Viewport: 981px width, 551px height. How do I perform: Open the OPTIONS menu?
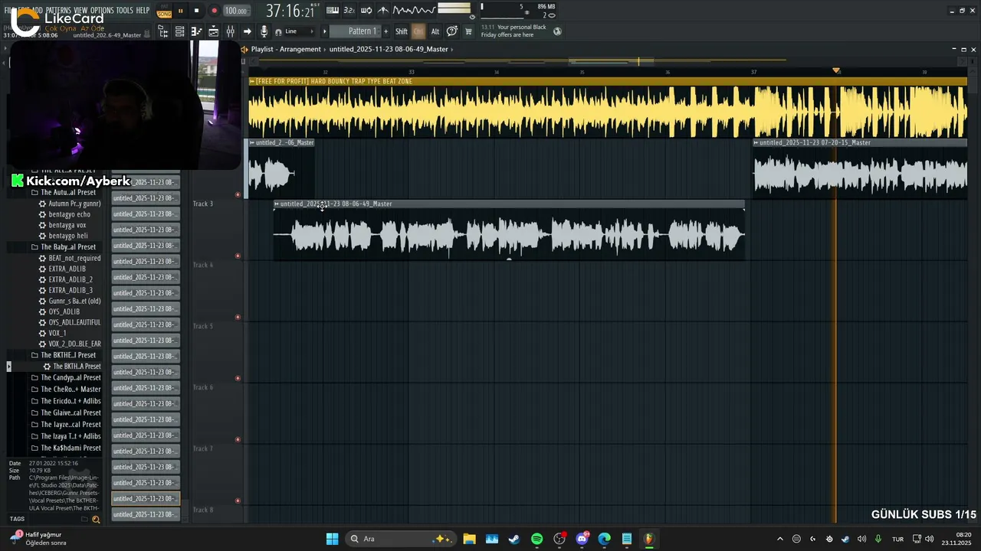[x=102, y=11]
